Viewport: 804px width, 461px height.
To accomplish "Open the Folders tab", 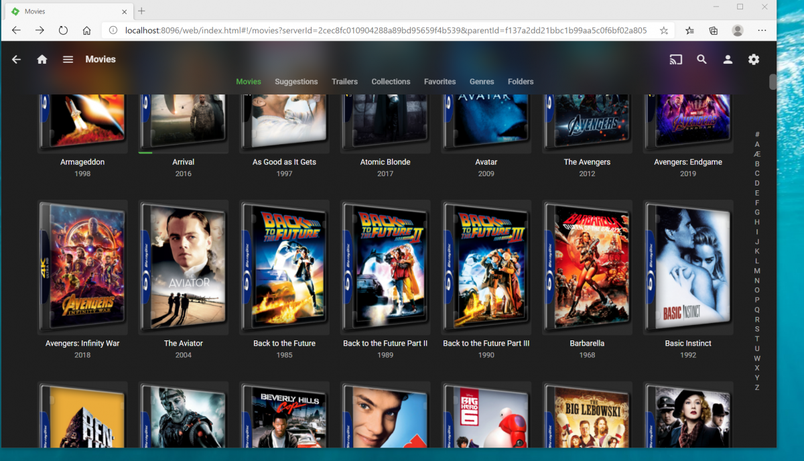I will pyautogui.click(x=521, y=82).
